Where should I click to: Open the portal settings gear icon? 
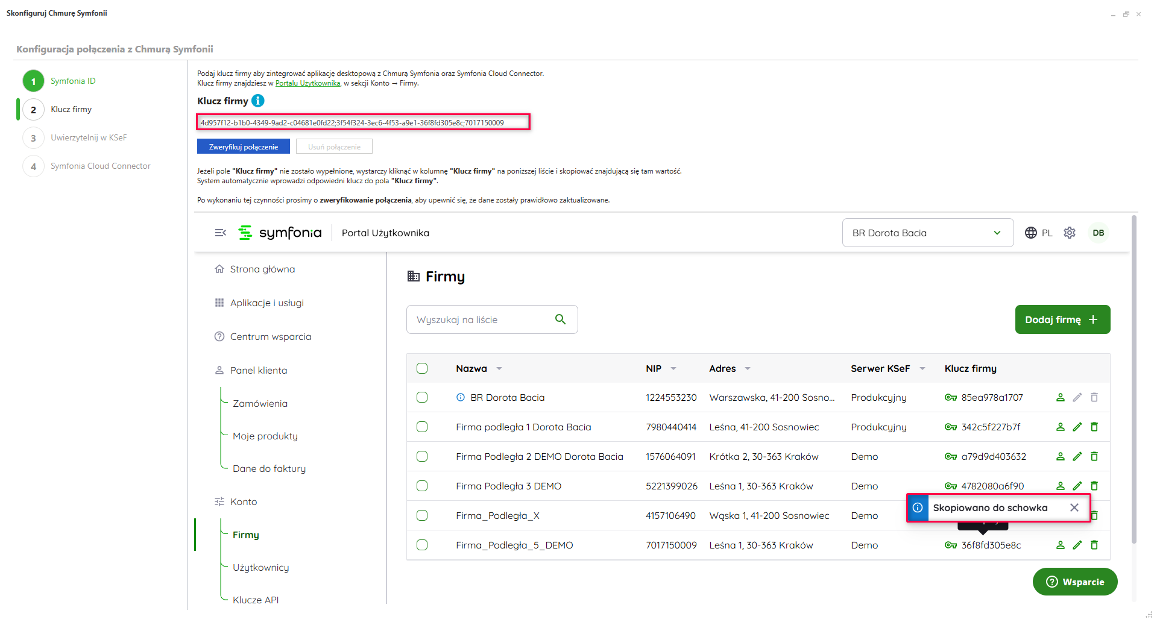[1069, 233]
